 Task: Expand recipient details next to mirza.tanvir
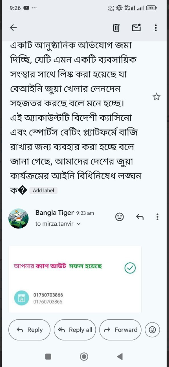click(78, 224)
